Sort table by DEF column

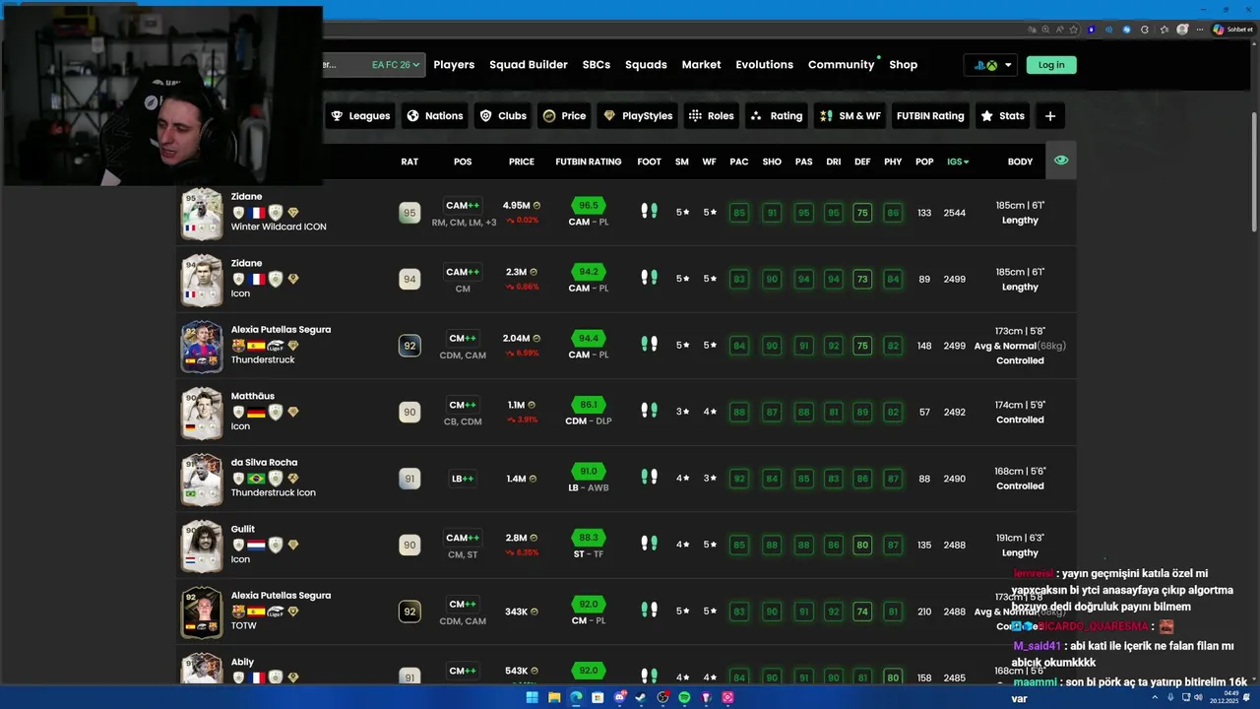click(x=862, y=161)
